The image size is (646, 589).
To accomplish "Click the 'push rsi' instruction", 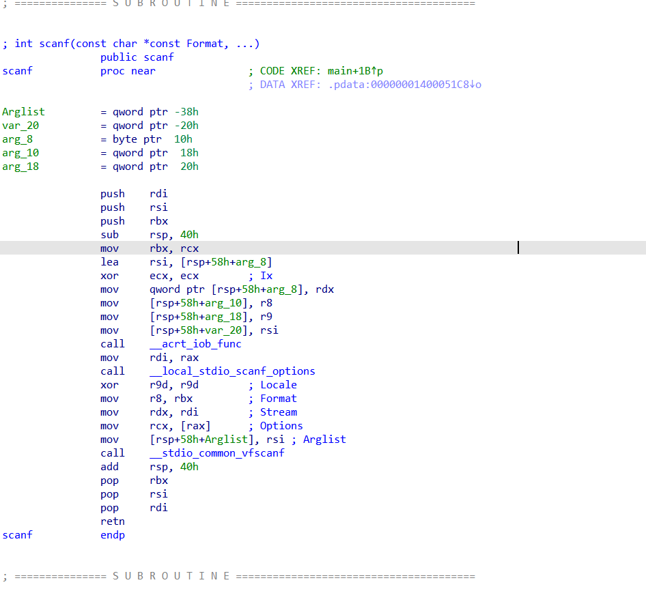I will pyautogui.click(x=134, y=207).
